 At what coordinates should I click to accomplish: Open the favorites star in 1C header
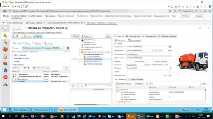pyautogui.click(x=180, y=11)
